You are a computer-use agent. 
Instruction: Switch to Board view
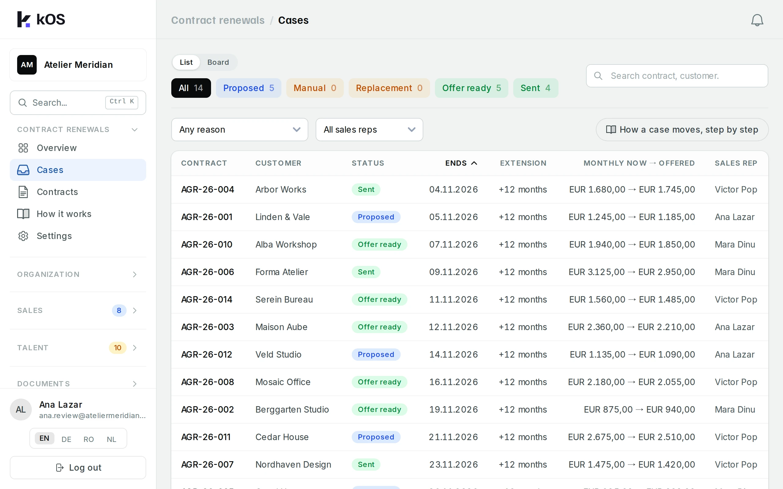218,62
